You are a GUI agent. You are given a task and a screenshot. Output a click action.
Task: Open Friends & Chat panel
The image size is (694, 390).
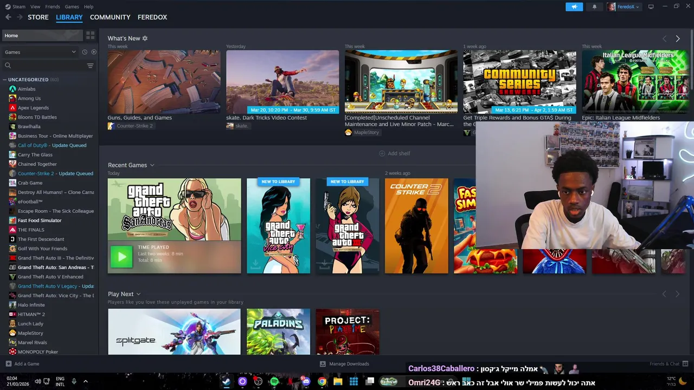tap(669, 364)
